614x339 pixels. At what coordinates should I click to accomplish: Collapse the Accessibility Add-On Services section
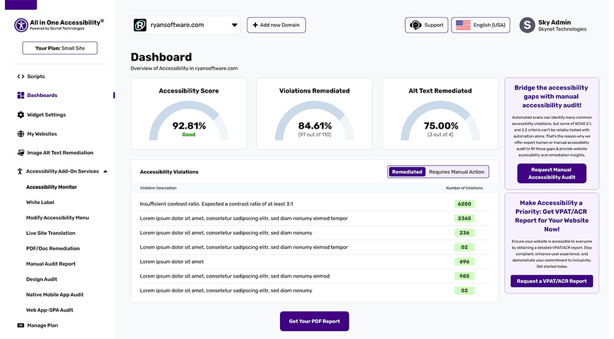tap(106, 171)
